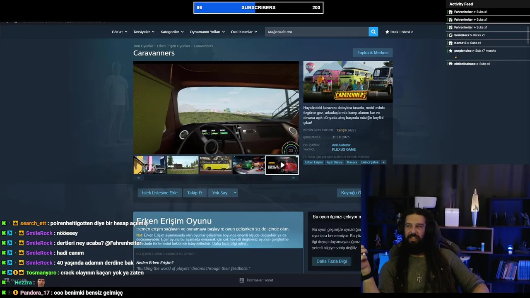The width and height of the screenshot is (530, 298).
Task: Click Kick badge beside search_ett
Action: click(x=4, y=223)
